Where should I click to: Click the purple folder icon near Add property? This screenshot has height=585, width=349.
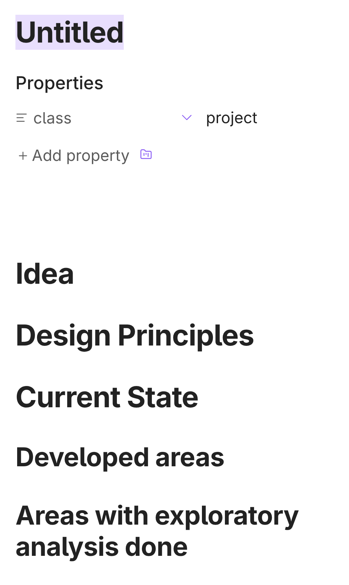coord(146,155)
